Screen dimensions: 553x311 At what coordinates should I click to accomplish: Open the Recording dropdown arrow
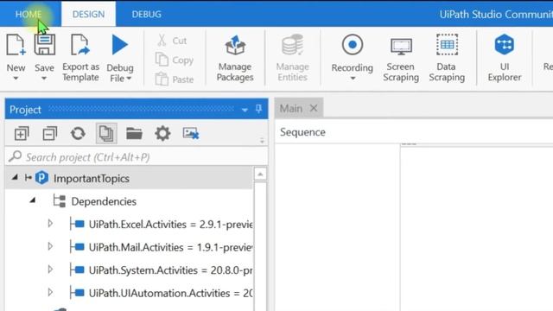[x=353, y=79]
